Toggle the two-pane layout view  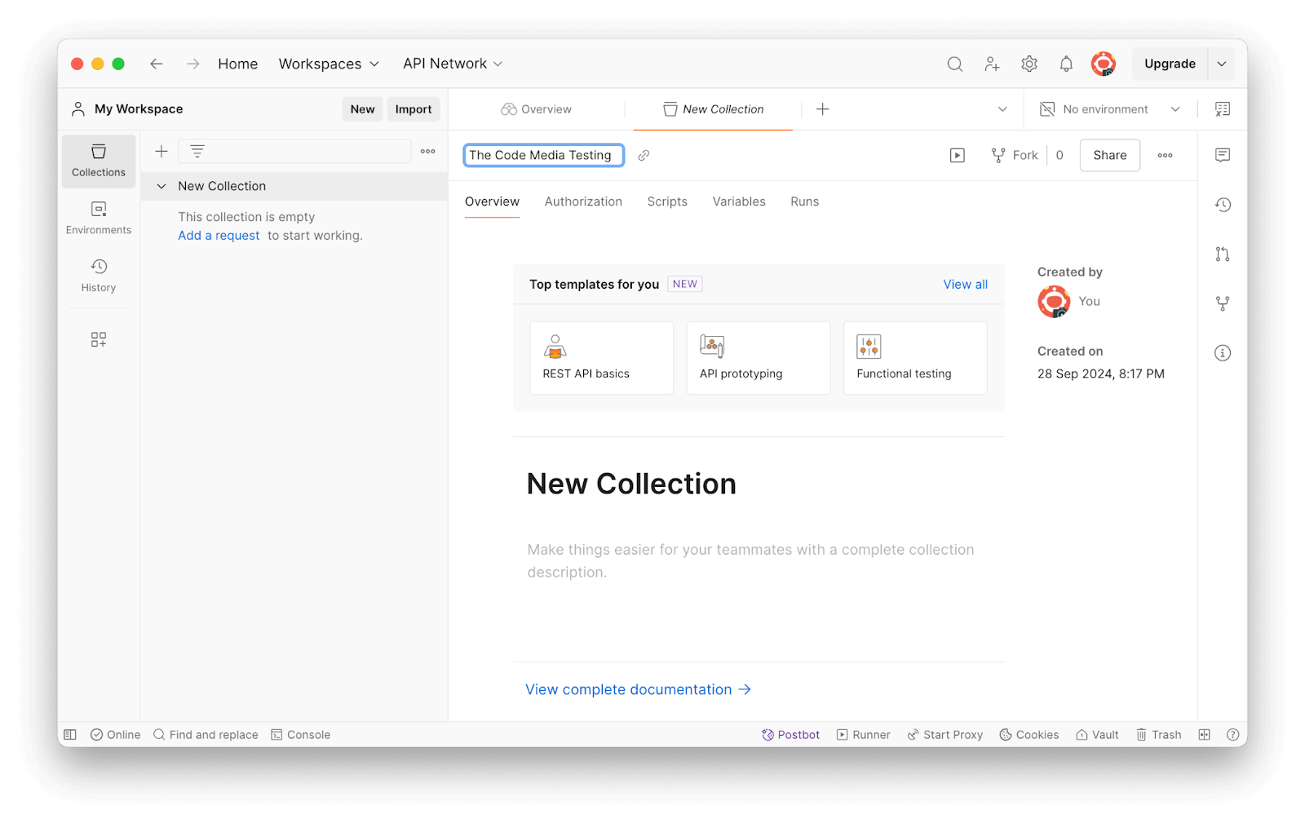click(x=1204, y=735)
